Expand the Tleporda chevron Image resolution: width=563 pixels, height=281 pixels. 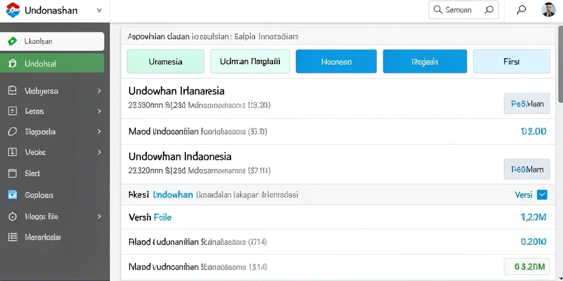(100, 132)
